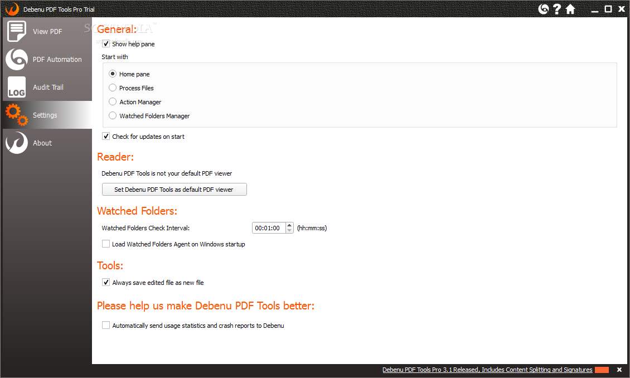
Task: Select Process Files radio button
Action: pyautogui.click(x=113, y=88)
